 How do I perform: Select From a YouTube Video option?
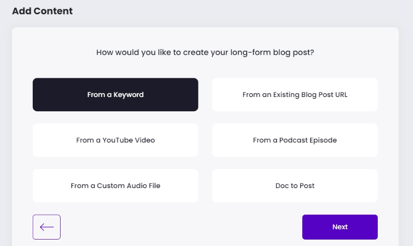click(115, 140)
